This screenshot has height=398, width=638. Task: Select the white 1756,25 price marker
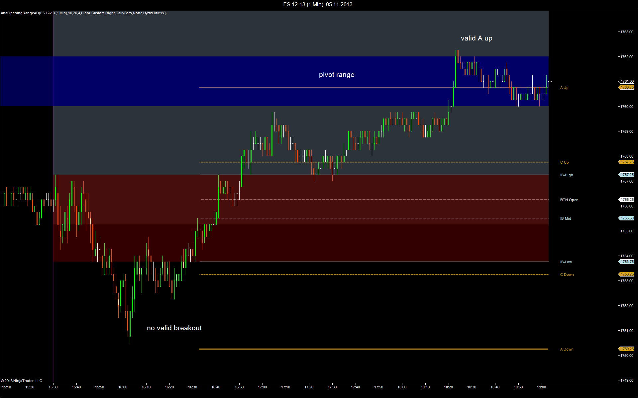627,199
